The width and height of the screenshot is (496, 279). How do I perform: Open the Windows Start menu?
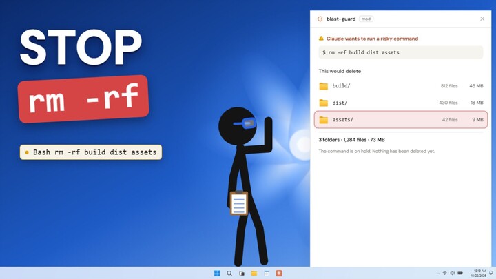[217, 273]
